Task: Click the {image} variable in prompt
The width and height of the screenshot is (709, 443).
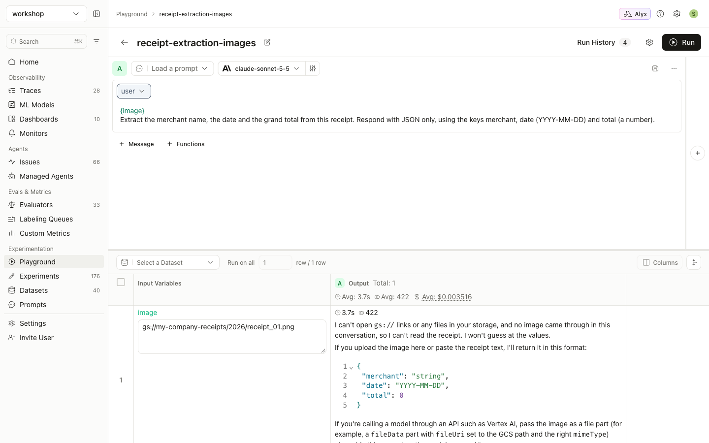Action: tap(132, 111)
